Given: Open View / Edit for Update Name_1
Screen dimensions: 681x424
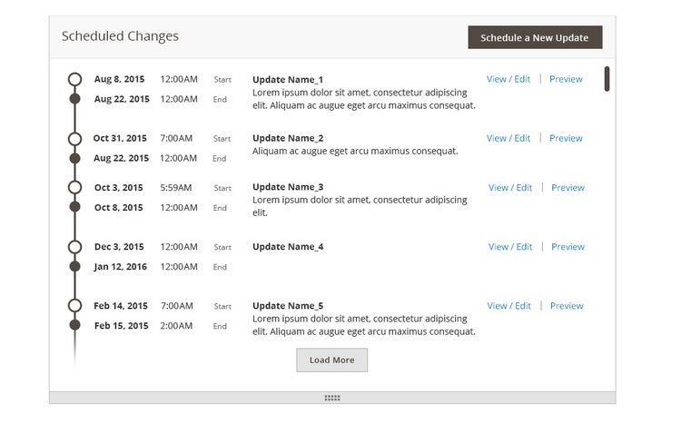Looking at the screenshot, I should [508, 79].
